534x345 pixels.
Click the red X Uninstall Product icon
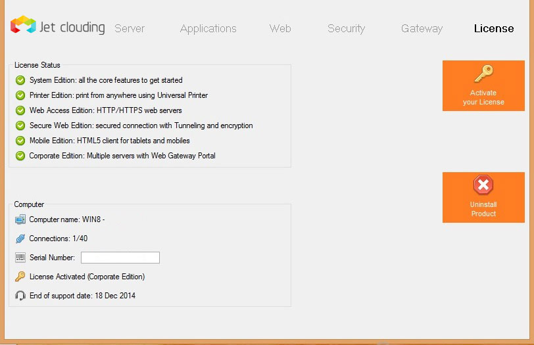pyautogui.click(x=483, y=185)
